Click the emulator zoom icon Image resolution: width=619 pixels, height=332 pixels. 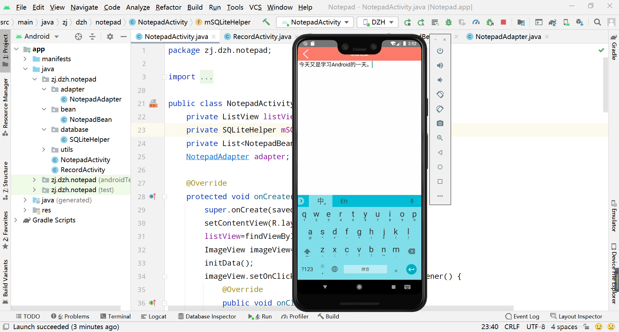point(440,138)
